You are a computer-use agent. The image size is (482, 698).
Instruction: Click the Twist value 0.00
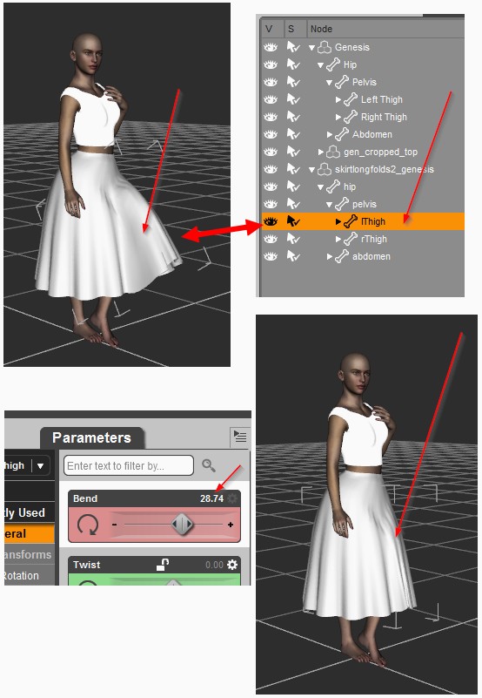tap(214, 565)
